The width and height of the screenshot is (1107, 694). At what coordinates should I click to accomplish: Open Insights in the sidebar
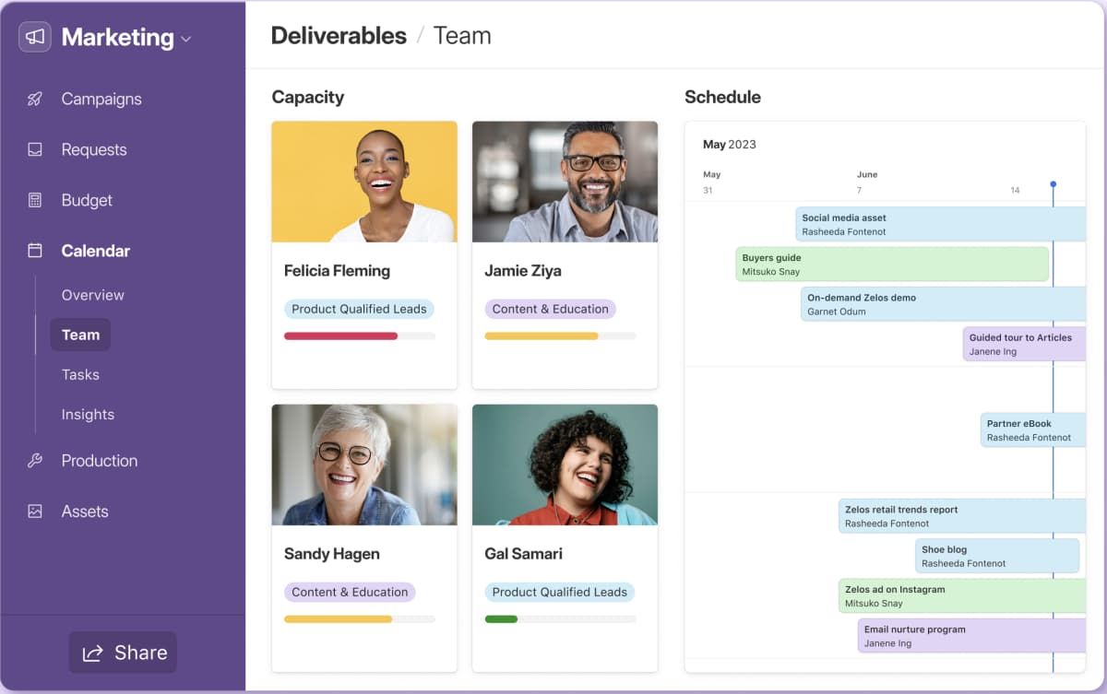click(x=88, y=415)
